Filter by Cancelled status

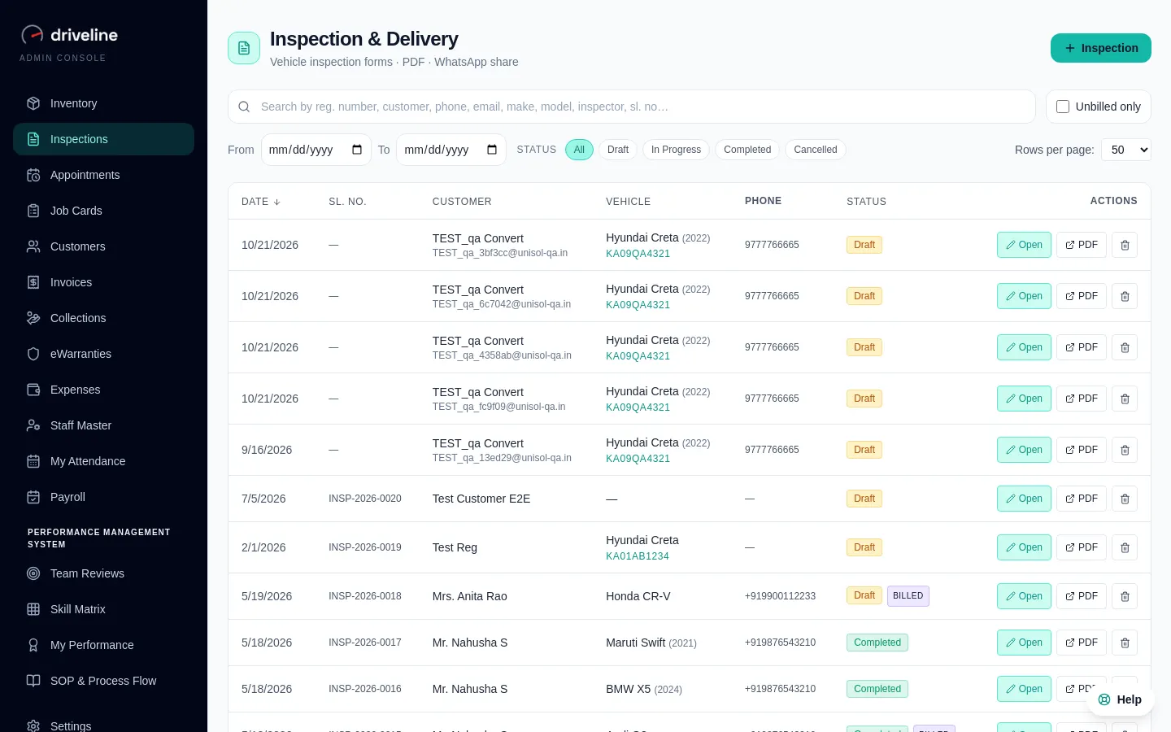(816, 150)
